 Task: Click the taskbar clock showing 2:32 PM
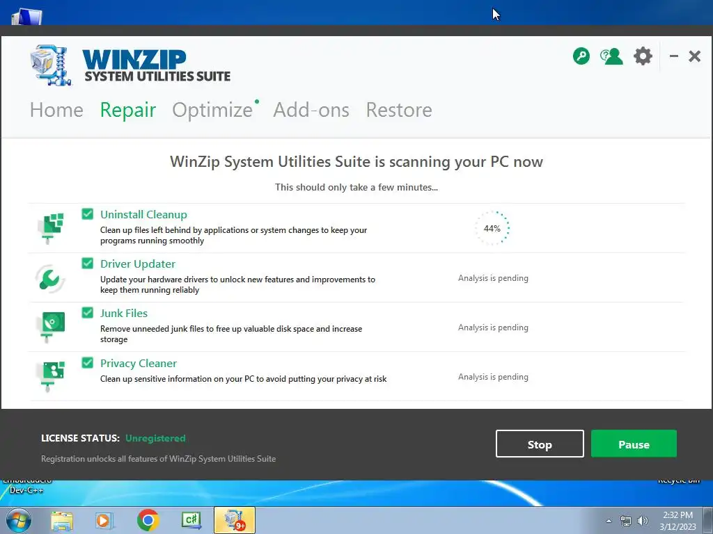(677, 521)
